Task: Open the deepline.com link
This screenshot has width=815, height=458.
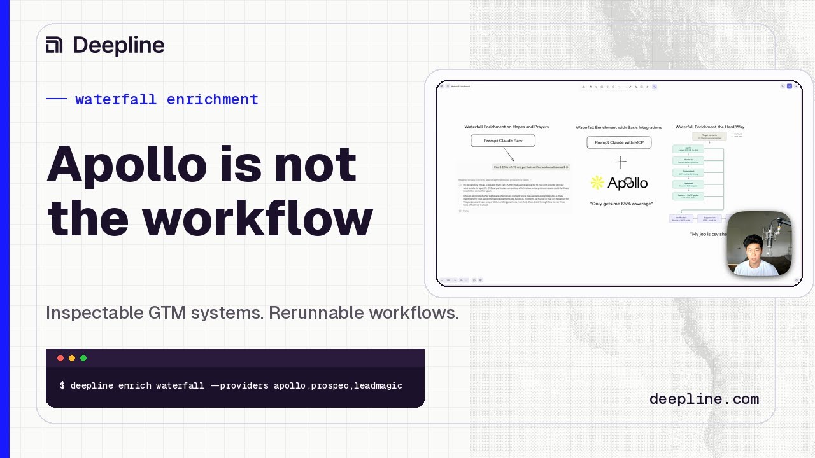Action: coord(704,399)
